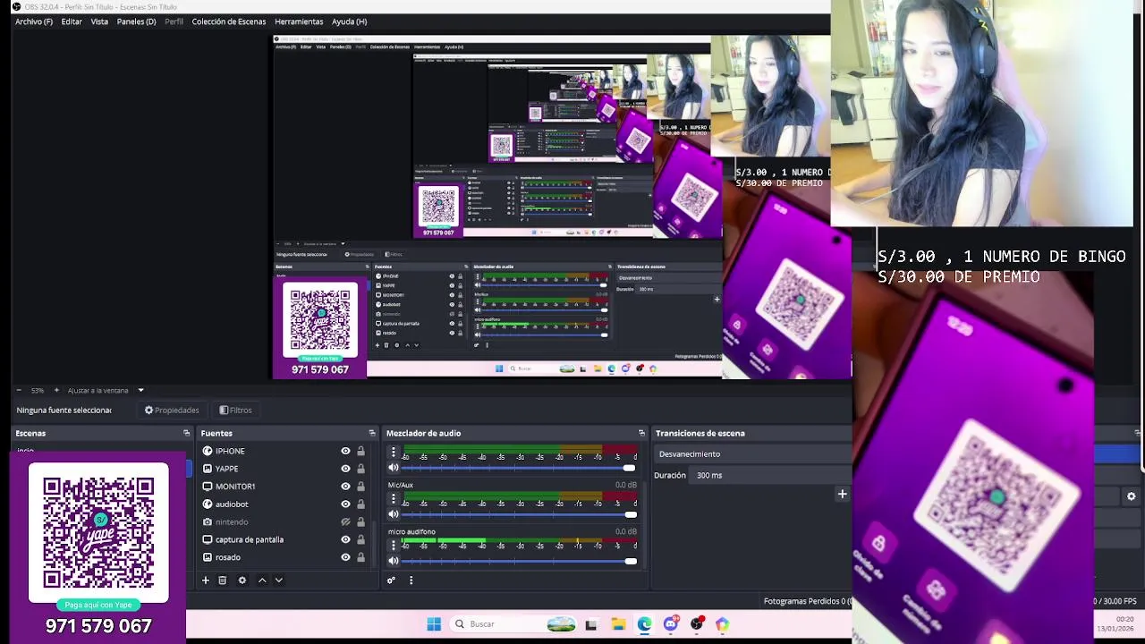Open first mixer channel three-dot menu

tap(393, 453)
